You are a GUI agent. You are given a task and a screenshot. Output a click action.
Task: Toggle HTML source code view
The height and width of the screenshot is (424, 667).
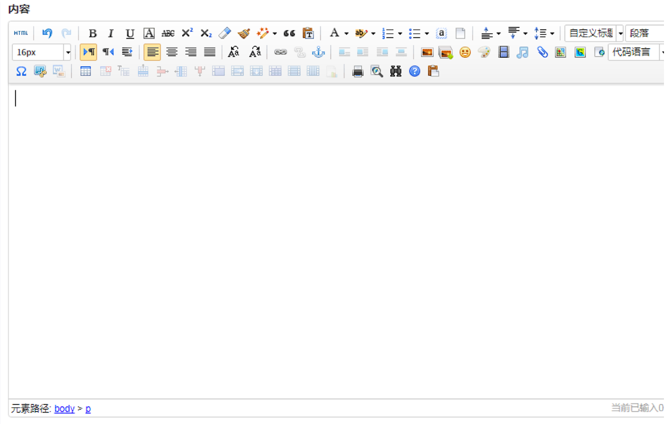[21, 33]
